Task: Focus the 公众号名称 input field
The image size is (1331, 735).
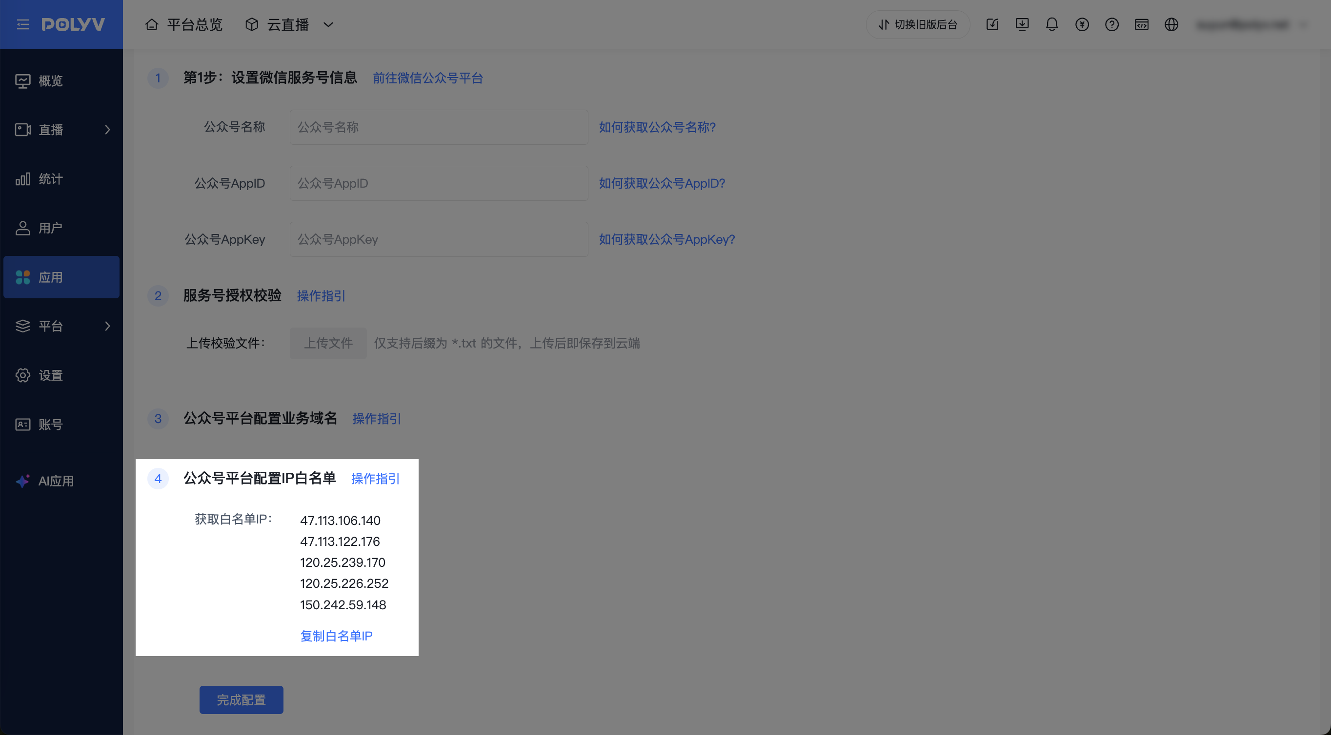Action: tap(439, 127)
